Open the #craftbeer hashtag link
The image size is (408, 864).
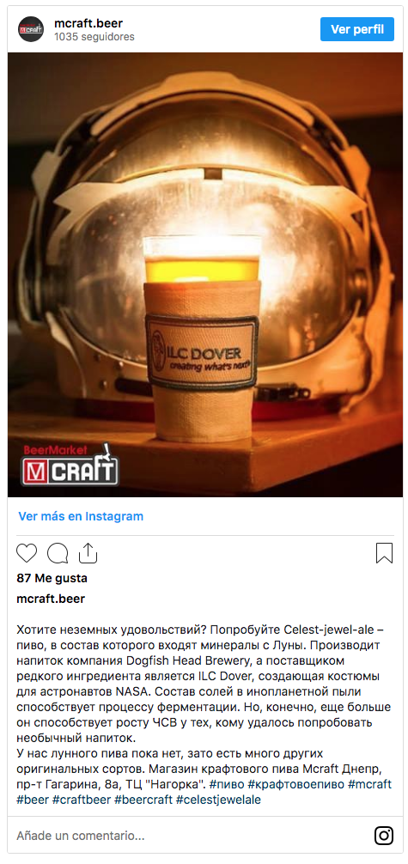click(x=81, y=800)
